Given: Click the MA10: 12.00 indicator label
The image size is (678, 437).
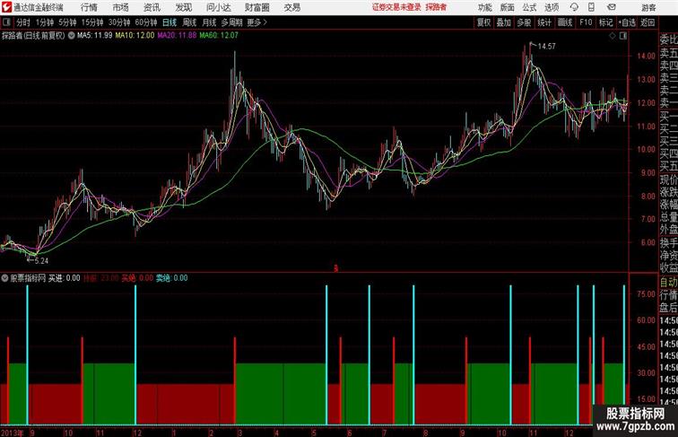Looking at the screenshot, I should [135, 36].
